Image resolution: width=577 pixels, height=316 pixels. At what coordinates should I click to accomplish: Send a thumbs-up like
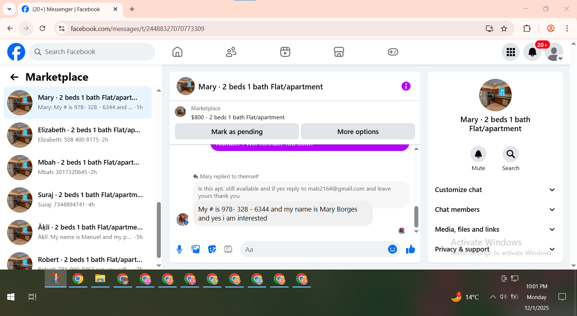click(411, 249)
